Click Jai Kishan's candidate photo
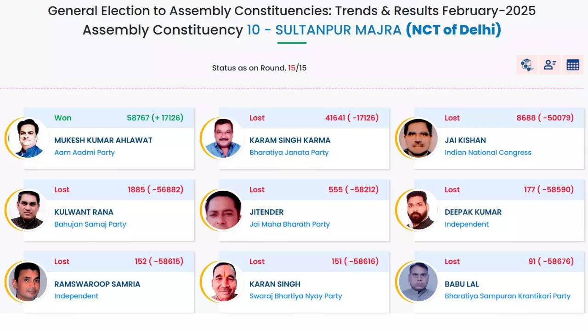The width and height of the screenshot is (588, 331). pos(418,138)
